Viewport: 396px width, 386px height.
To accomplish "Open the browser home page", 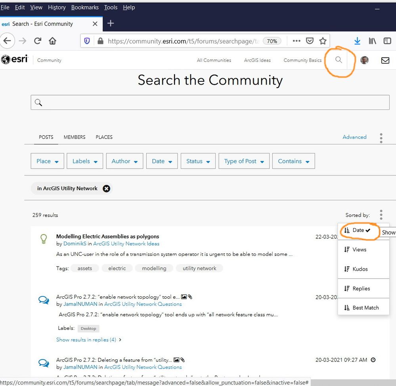I will (x=53, y=41).
